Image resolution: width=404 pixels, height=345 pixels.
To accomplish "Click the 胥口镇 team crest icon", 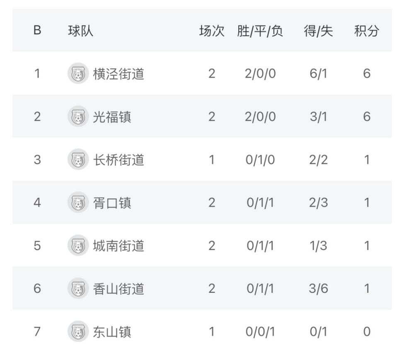I will pos(78,203).
